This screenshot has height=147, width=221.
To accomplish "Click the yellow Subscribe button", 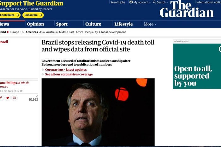I will (33, 15).
